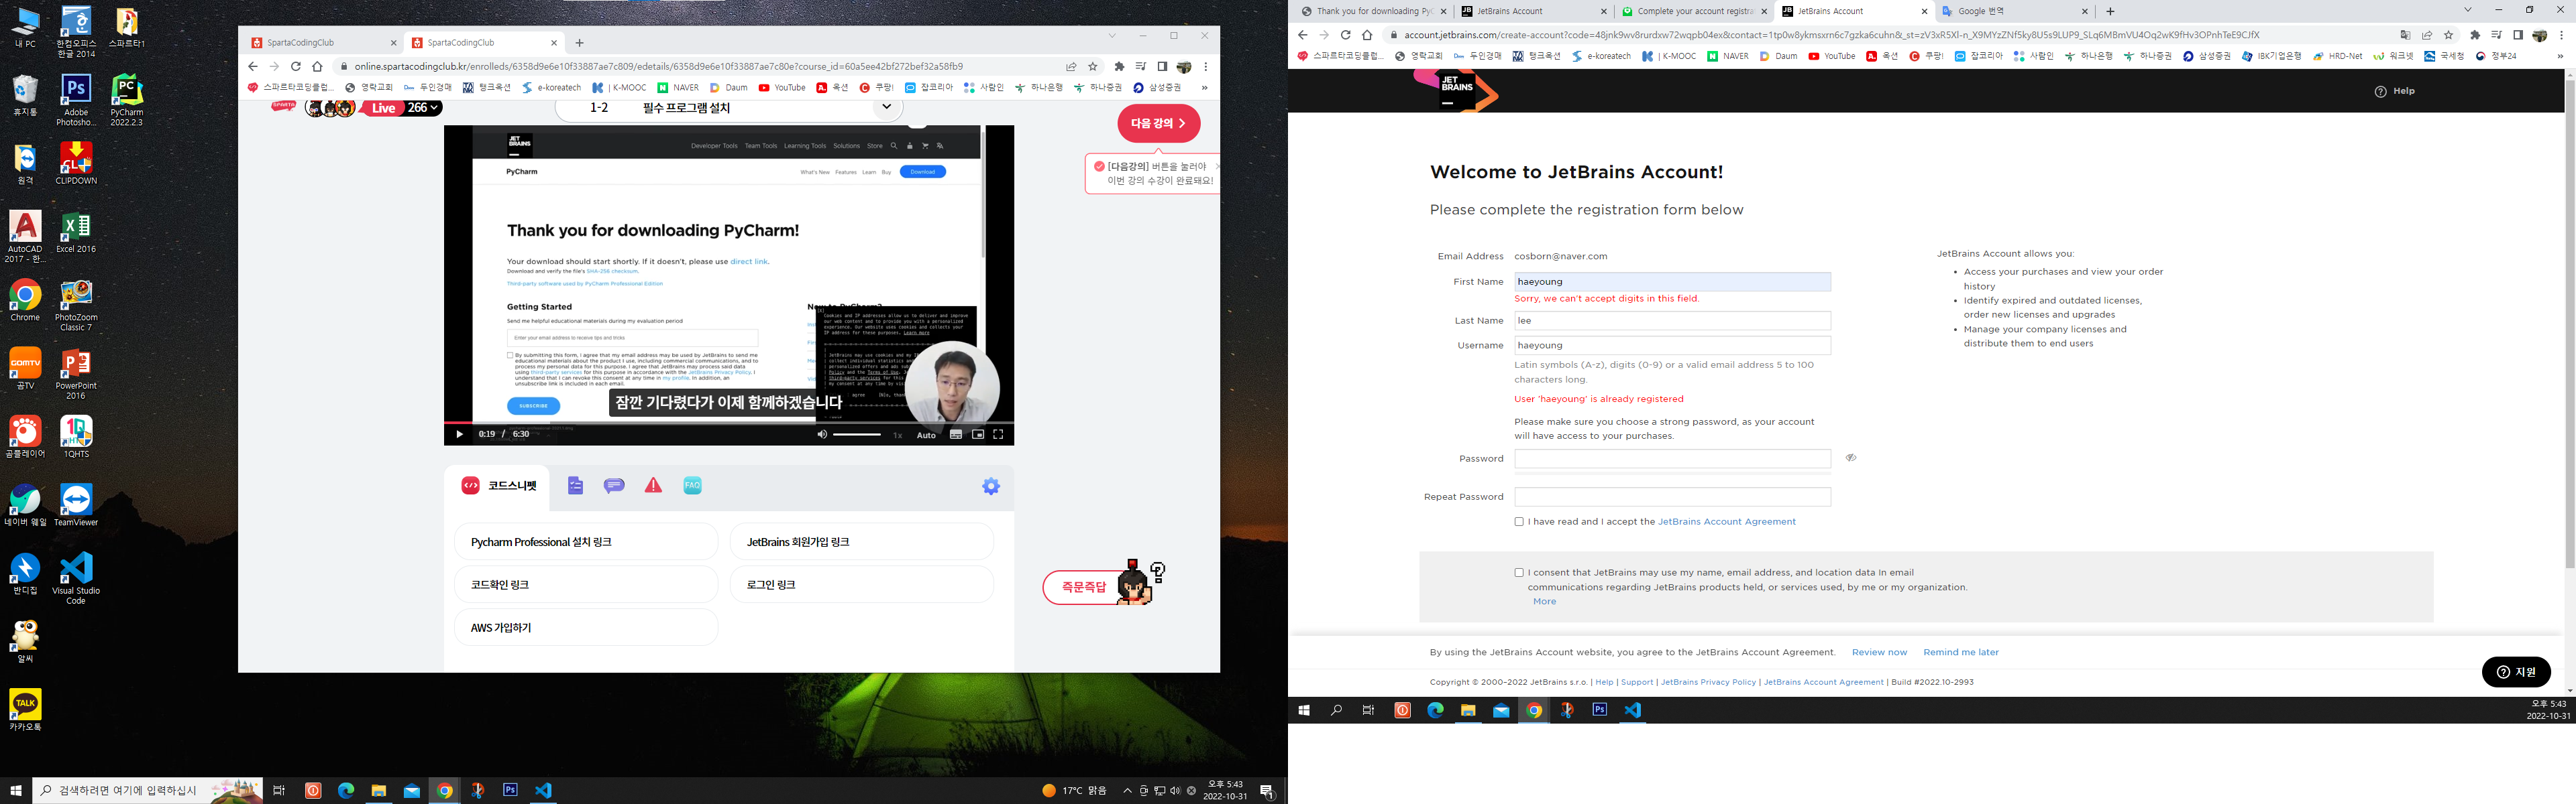
Task: Select the Excel 2016 desktop icon
Action: [x=76, y=232]
